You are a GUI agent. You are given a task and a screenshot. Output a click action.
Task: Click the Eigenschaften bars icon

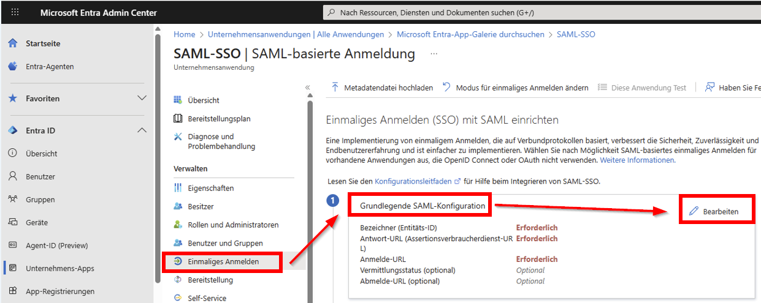(178, 188)
